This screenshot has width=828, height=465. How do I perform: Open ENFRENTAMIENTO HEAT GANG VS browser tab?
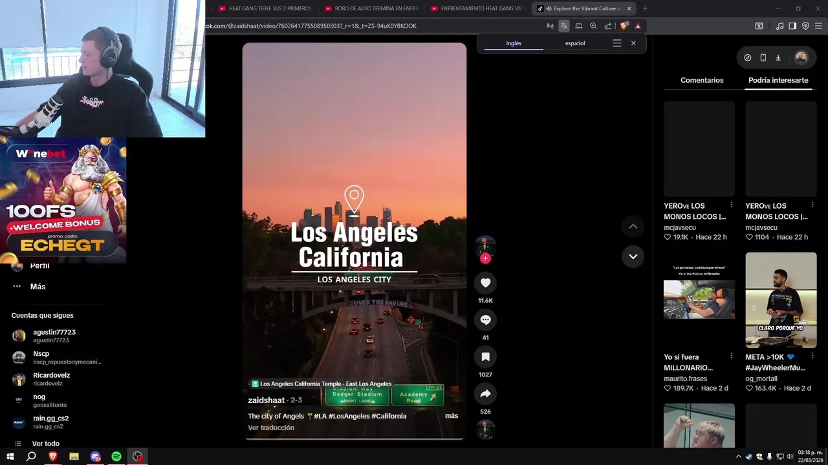click(x=477, y=8)
